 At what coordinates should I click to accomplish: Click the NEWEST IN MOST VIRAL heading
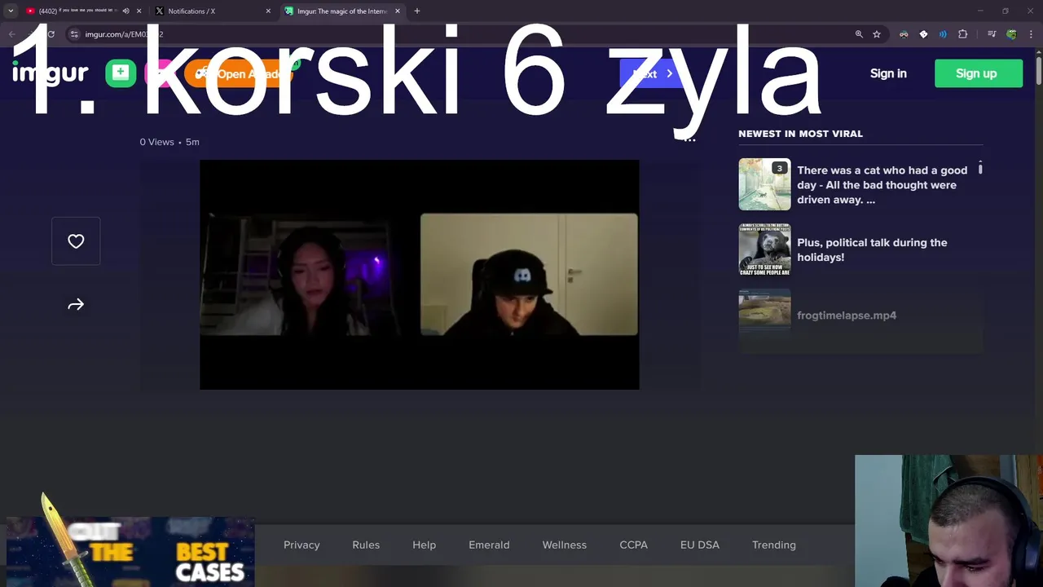pos(800,134)
